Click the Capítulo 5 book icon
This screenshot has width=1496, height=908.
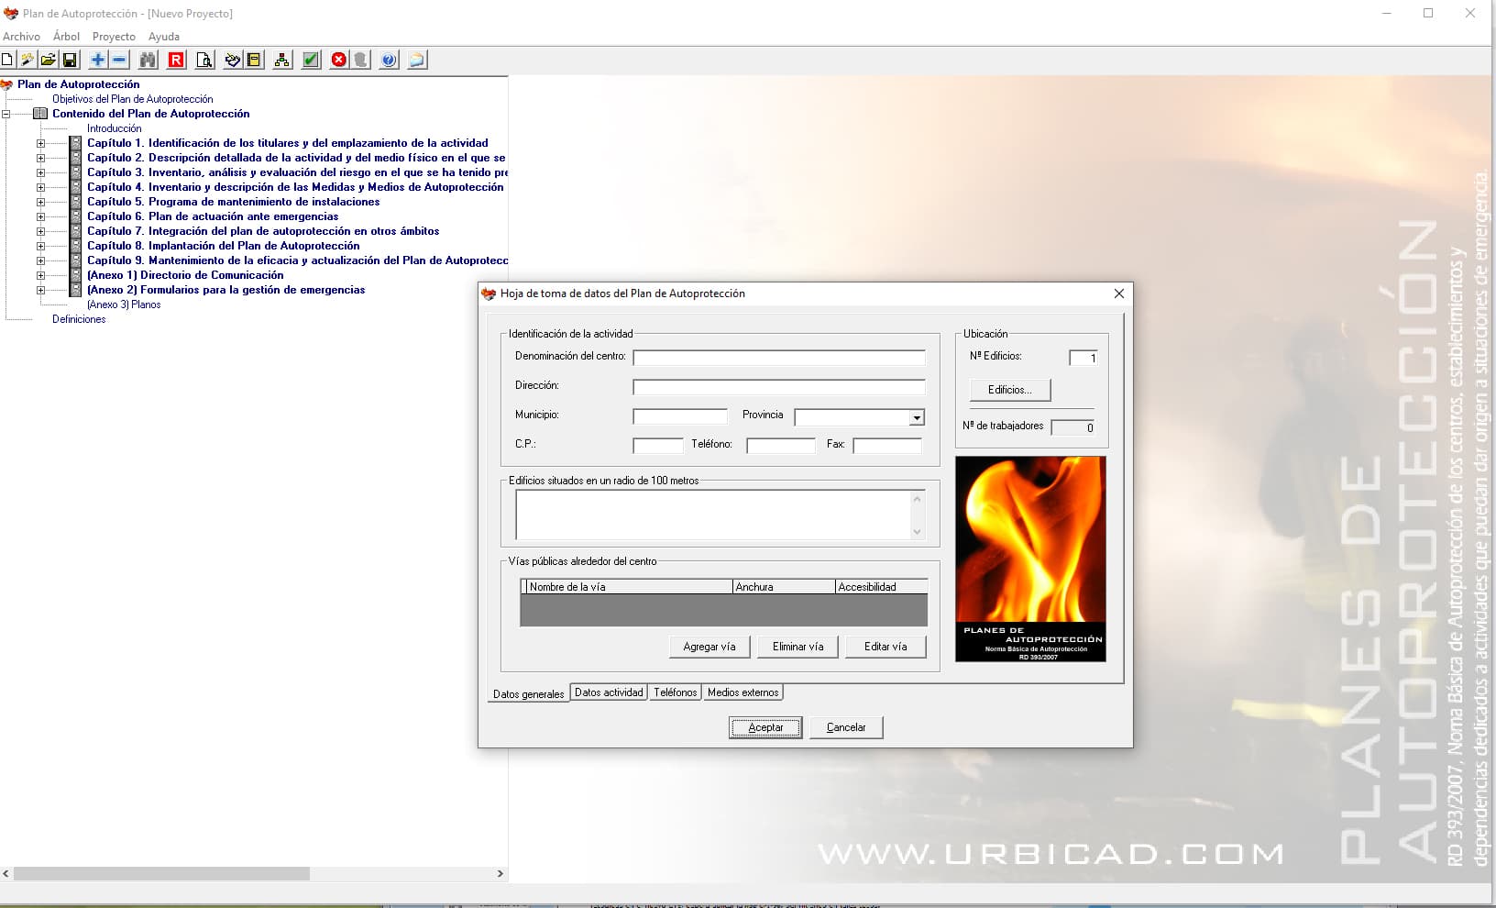[x=76, y=202]
